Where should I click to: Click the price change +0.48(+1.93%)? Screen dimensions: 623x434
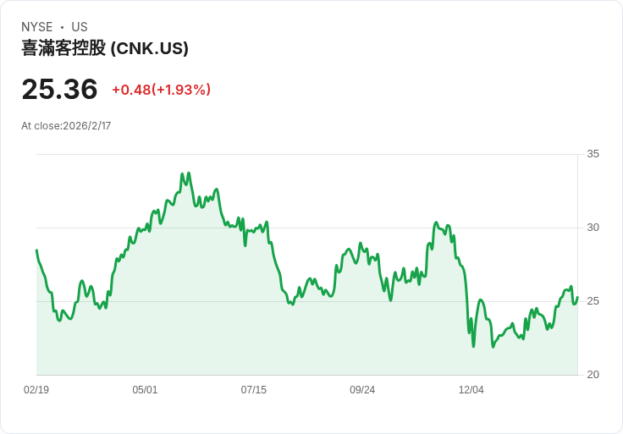coord(162,90)
